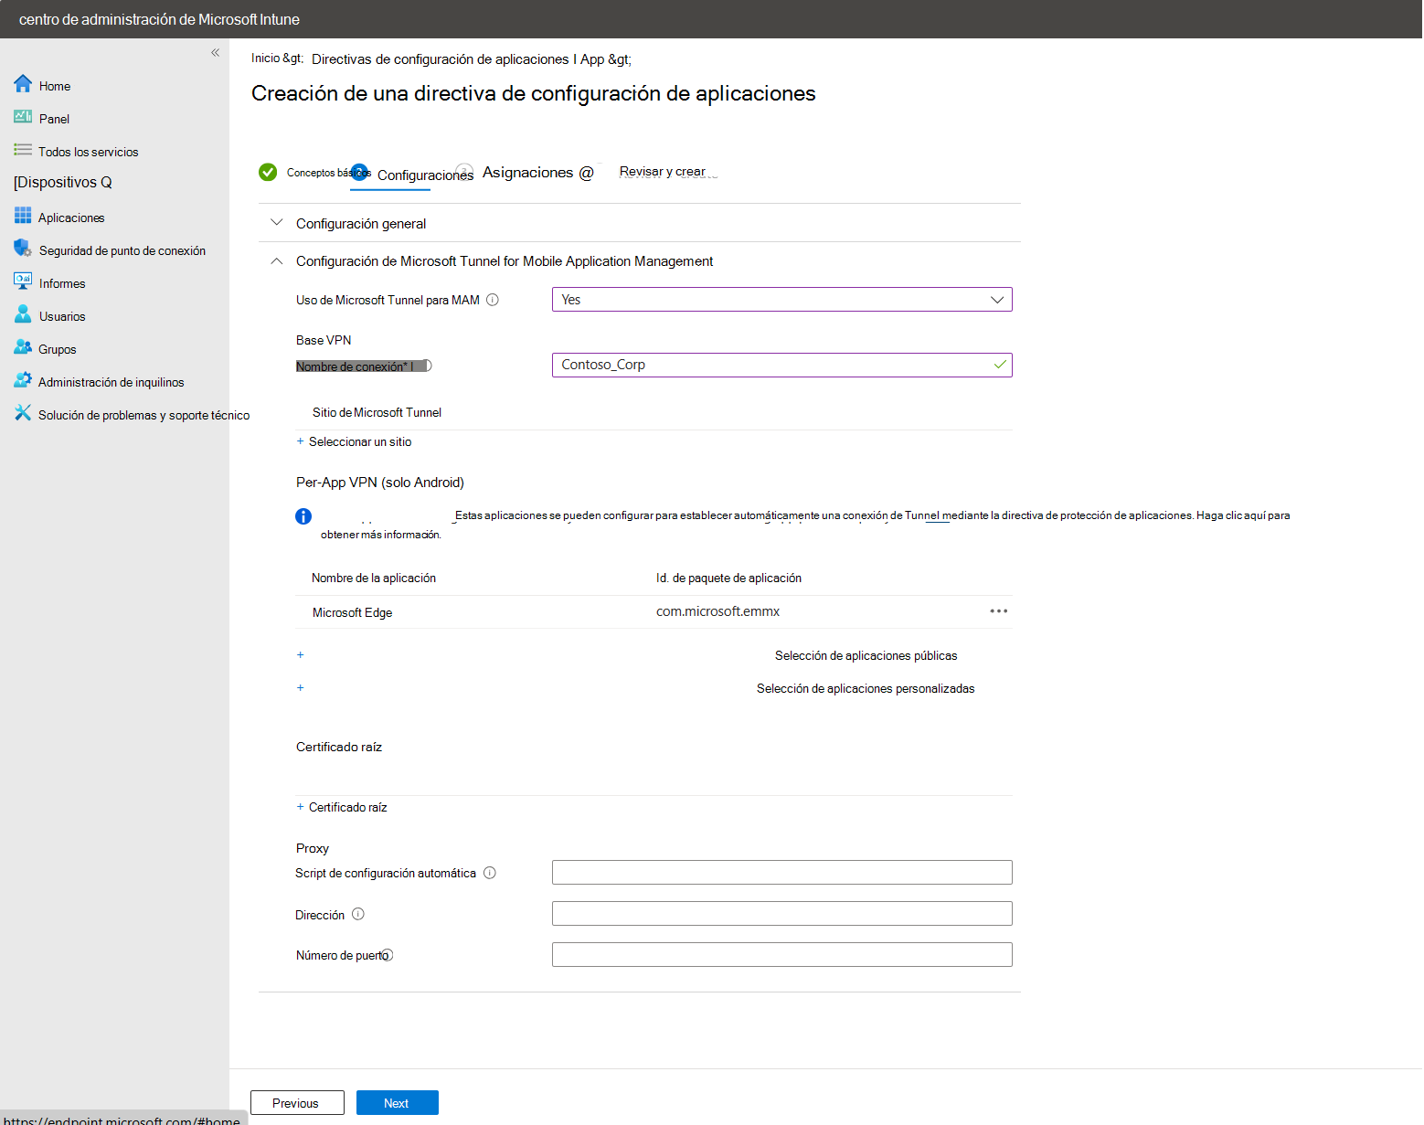Click Selección de aplicaciones públicas link
Image resolution: width=1424 pixels, height=1125 pixels.
pos(866,656)
